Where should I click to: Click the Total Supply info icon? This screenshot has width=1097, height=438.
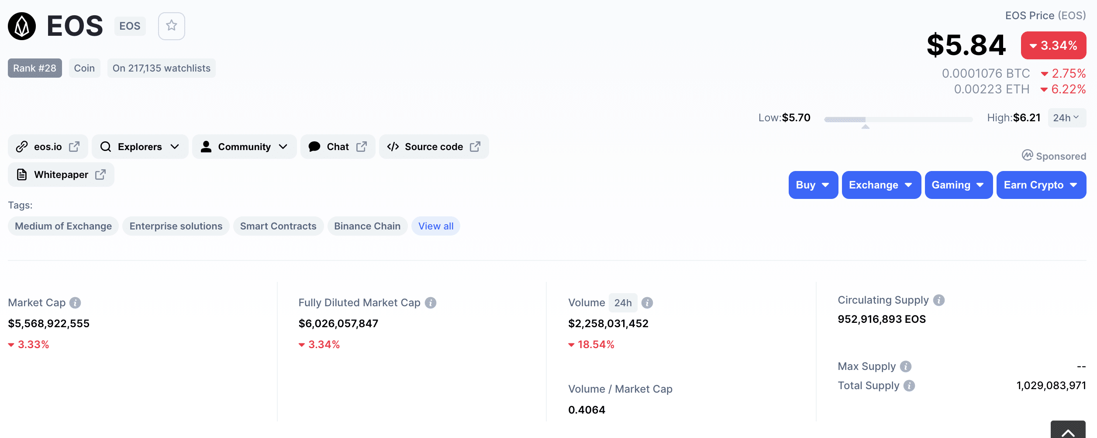point(909,386)
